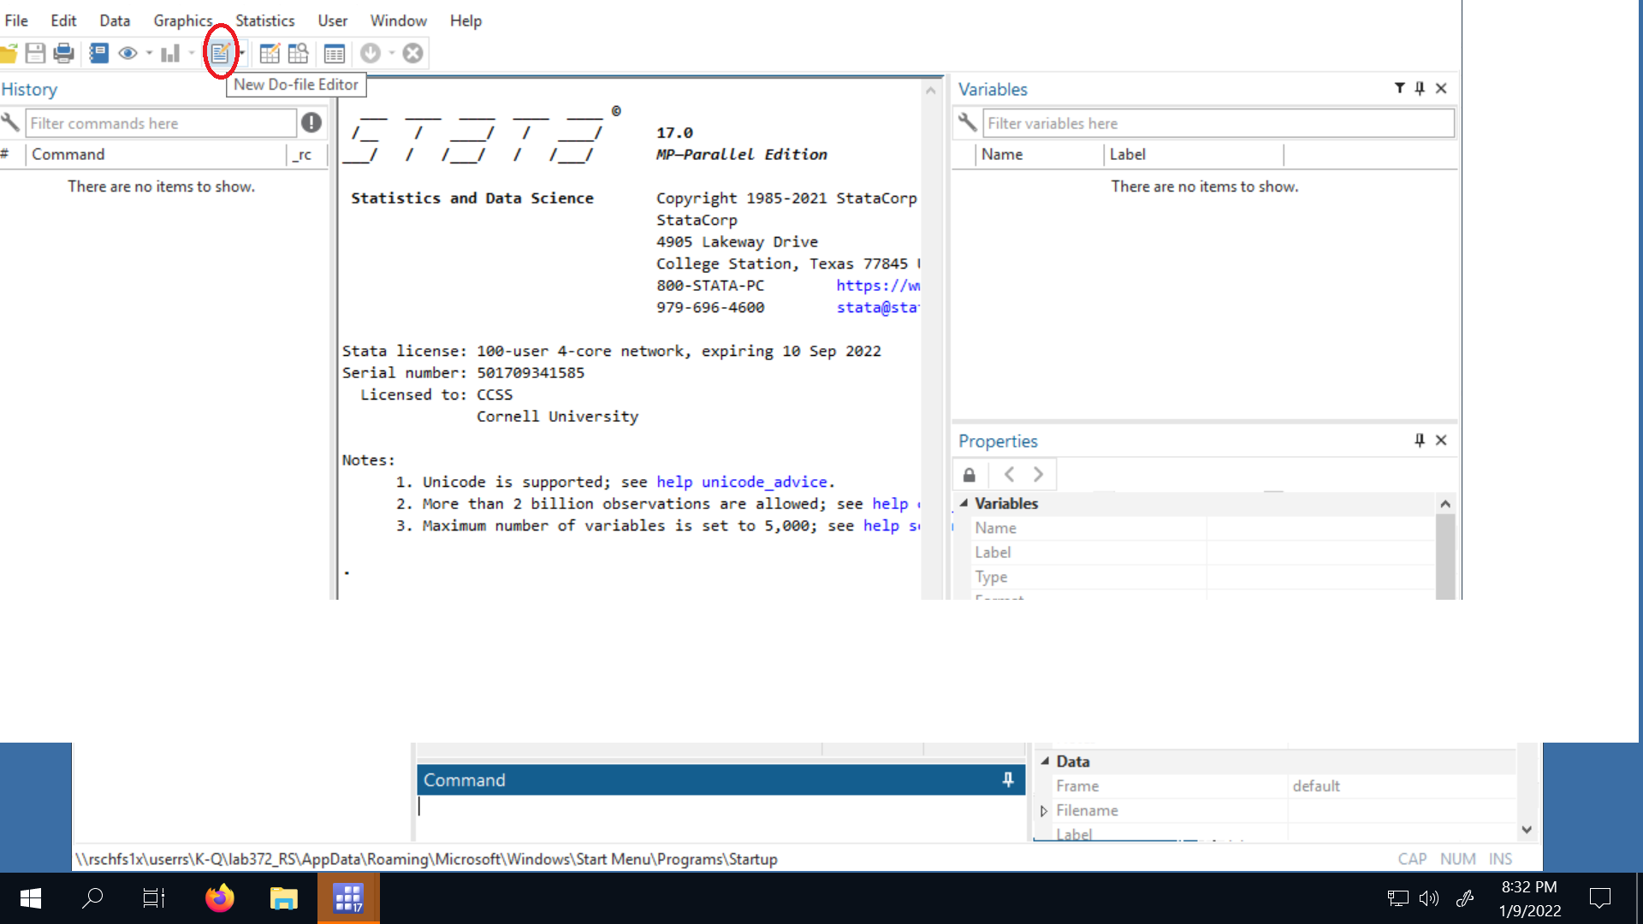The image size is (1643, 924).
Task: Expand the Filename property row
Action: coord(1044,810)
